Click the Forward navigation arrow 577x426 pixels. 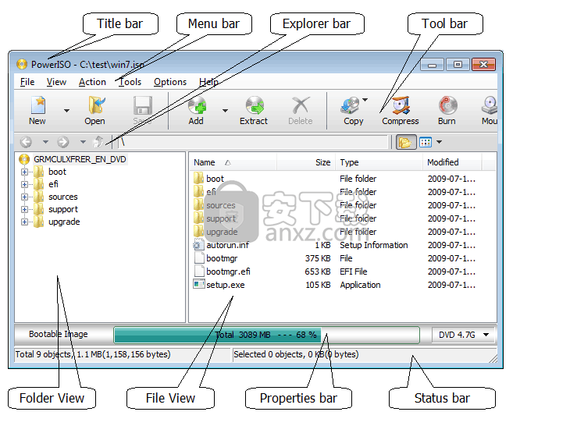click(x=63, y=142)
